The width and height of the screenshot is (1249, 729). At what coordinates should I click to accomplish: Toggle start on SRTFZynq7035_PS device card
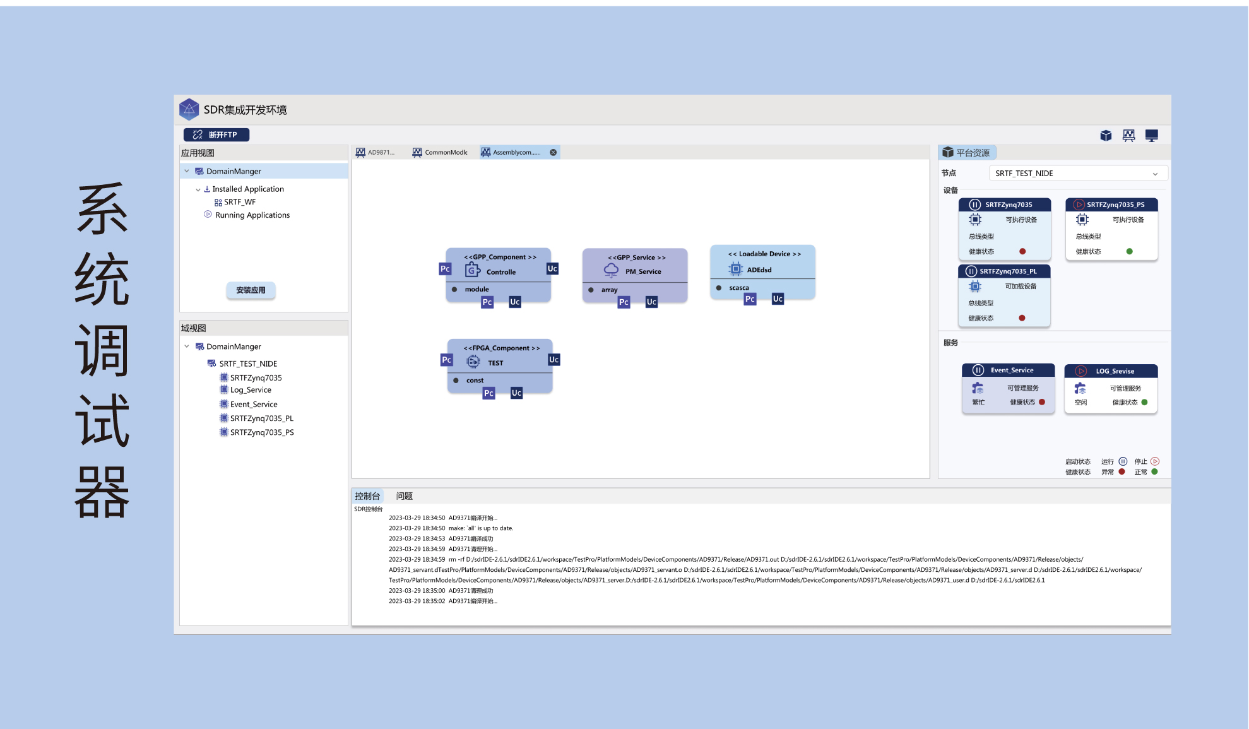tap(1079, 204)
